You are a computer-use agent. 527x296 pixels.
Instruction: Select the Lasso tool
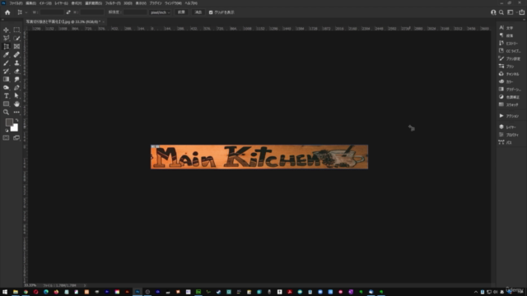(x=6, y=39)
